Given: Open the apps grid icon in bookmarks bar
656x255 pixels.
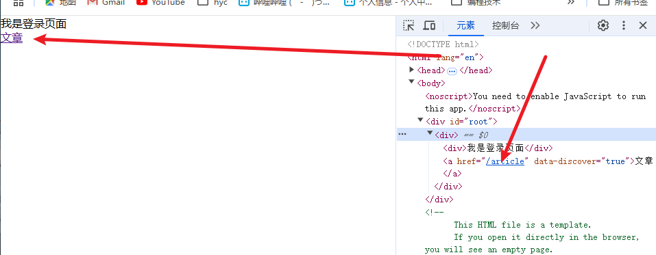Looking at the screenshot, I should pyautogui.click(x=19, y=3).
